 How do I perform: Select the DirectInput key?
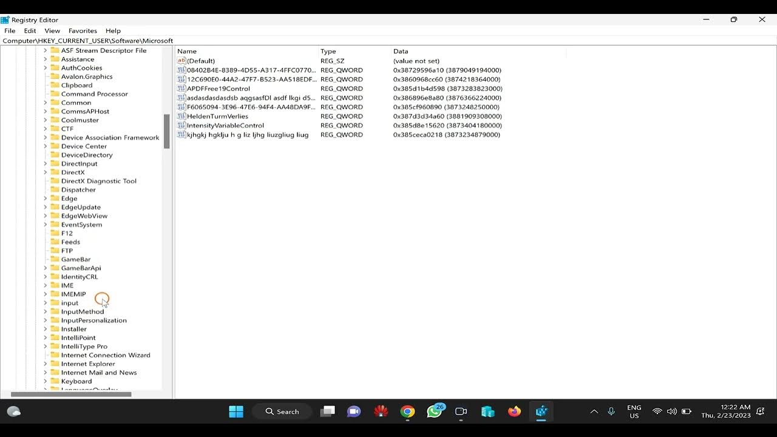click(x=79, y=163)
